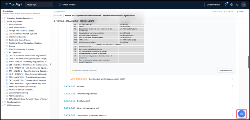This screenshot has width=250, height=120.
Task: Click the help question mark icon
Action: coord(231,4)
